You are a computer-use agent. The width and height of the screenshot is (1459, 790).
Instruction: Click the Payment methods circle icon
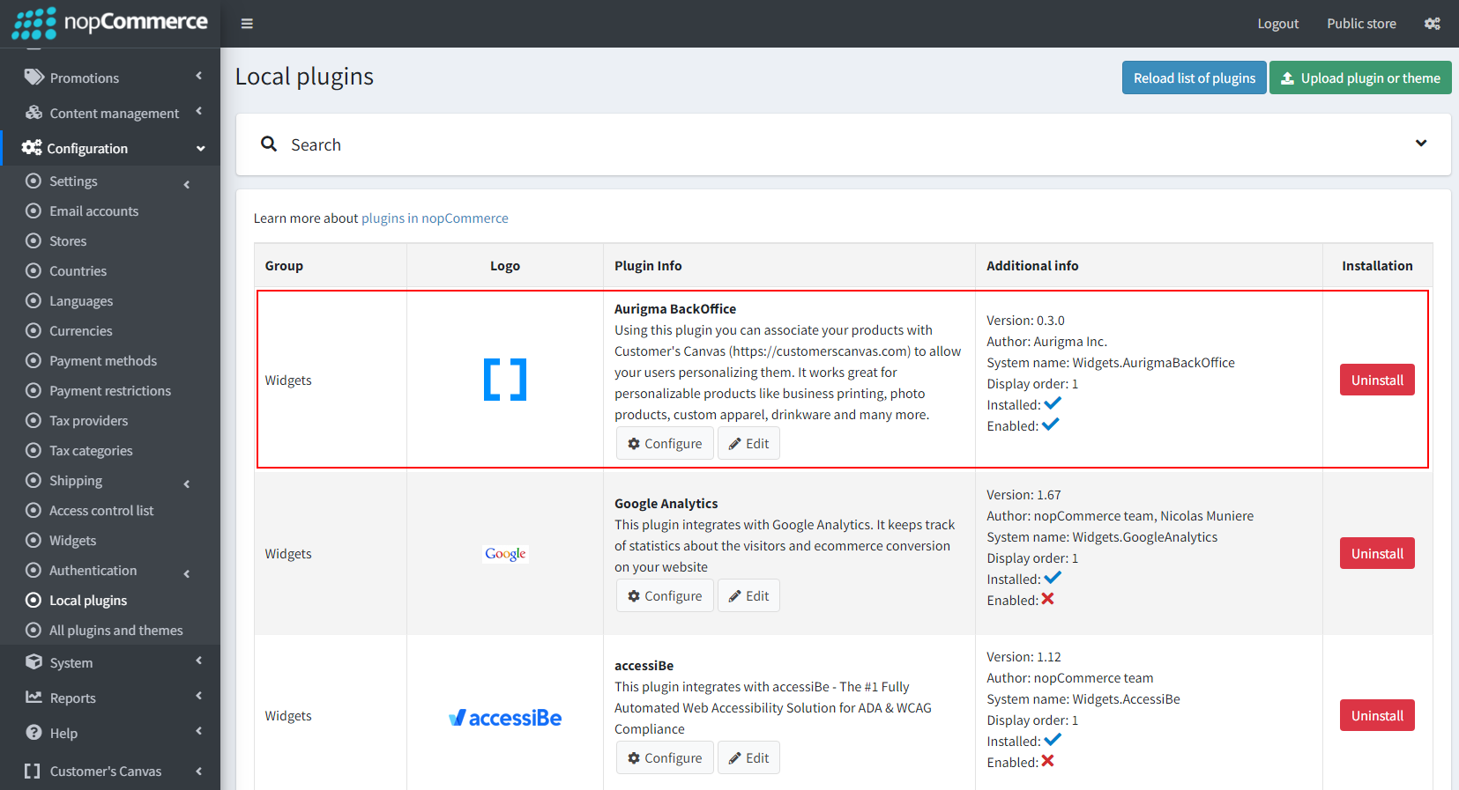pos(33,360)
